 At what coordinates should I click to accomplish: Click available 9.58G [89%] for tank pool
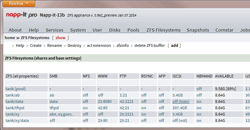coord(226,89)
